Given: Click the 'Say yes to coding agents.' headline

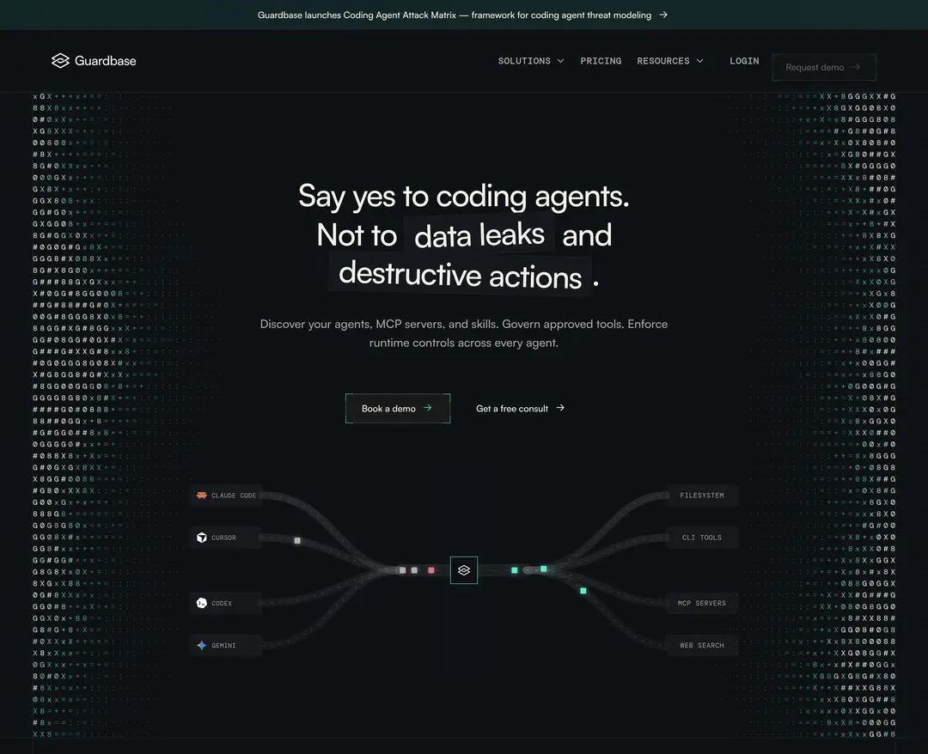Looking at the screenshot, I should [464, 196].
